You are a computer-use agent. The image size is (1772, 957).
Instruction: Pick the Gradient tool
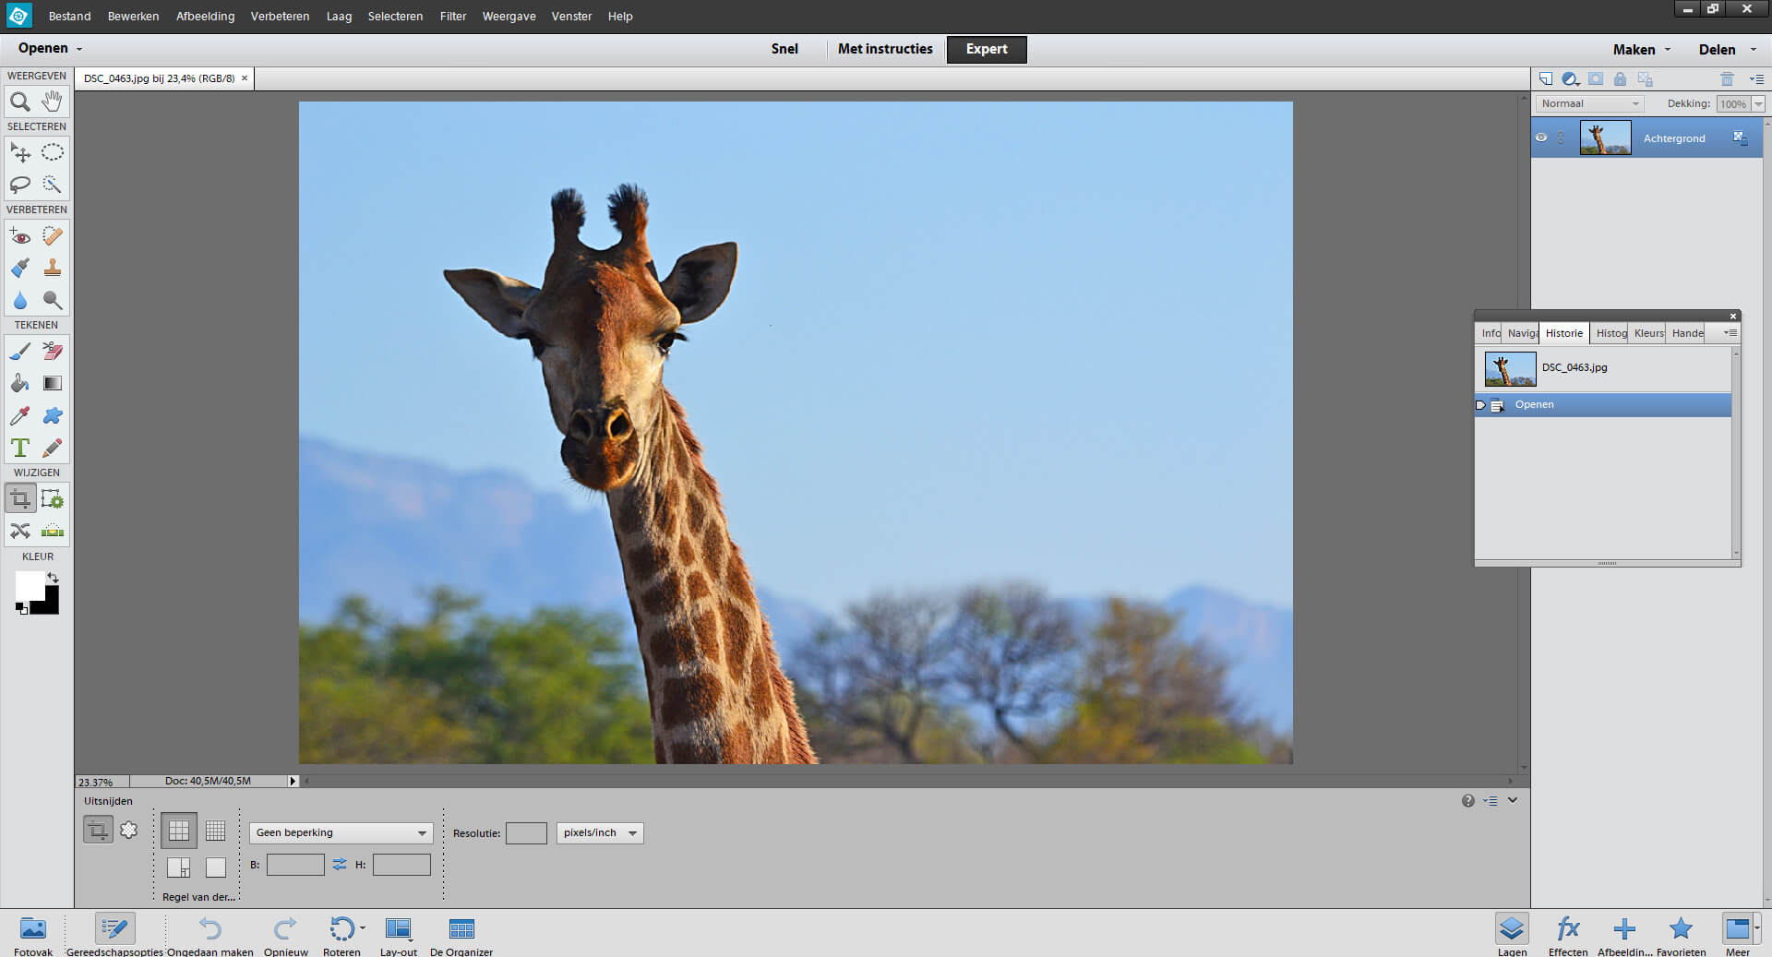[x=53, y=383]
